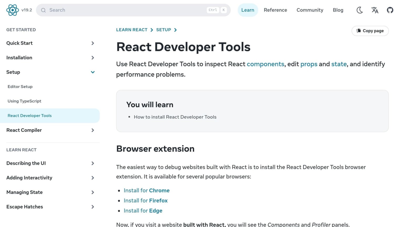Click Install for Chrome link
This screenshot has width=404, height=227.
pos(147,190)
